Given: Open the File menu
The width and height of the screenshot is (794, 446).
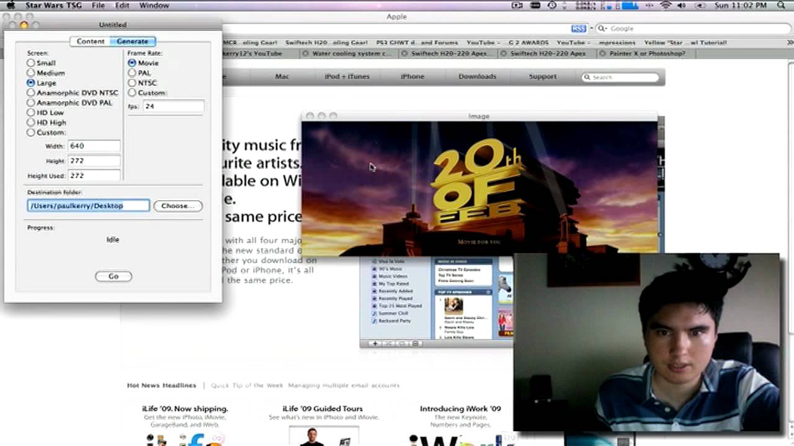Looking at the screenshot, I should click(x=98, y=6).
